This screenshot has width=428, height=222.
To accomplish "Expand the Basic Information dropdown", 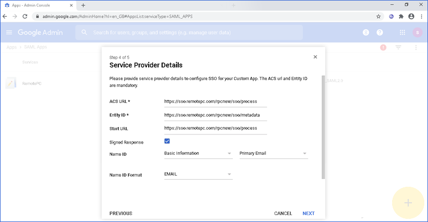I will click(x=198, y=154).
